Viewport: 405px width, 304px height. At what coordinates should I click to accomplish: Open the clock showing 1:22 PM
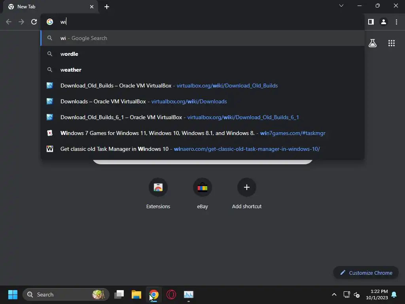pos(377,294)
